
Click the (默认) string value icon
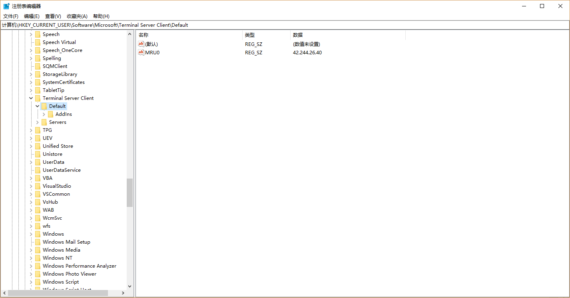pyautogui.click(x=141, y=44)
